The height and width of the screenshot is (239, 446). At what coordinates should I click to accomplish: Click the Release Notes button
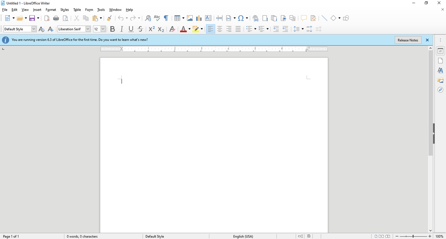click(408, 40)
